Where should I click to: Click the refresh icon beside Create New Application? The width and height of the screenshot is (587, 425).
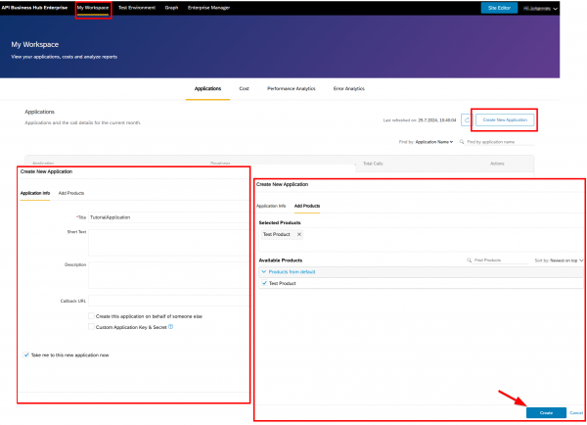coord(467,119)
